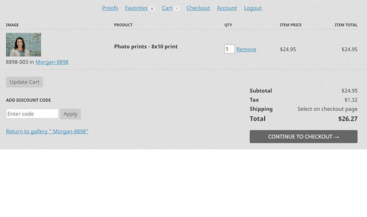Click the Update Cart button
The height and width of the screenshot is (217, 367).
(x=24, y=82)
